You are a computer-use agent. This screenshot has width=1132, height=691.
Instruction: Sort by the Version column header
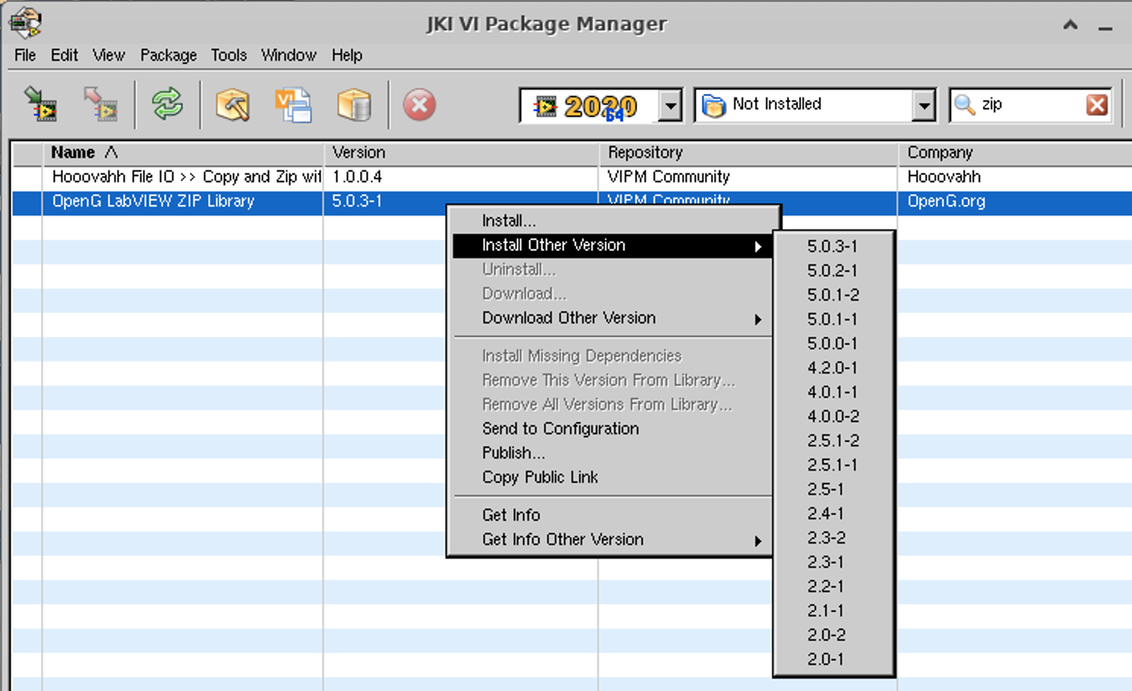[x=461, y=153]
